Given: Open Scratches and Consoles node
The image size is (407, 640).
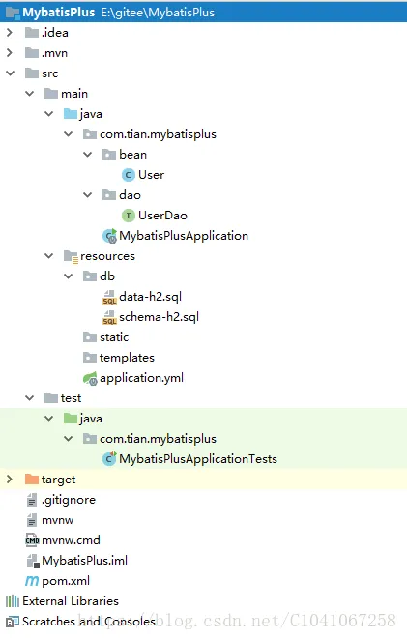Looking at the screenshot, I should pos(80,622).
